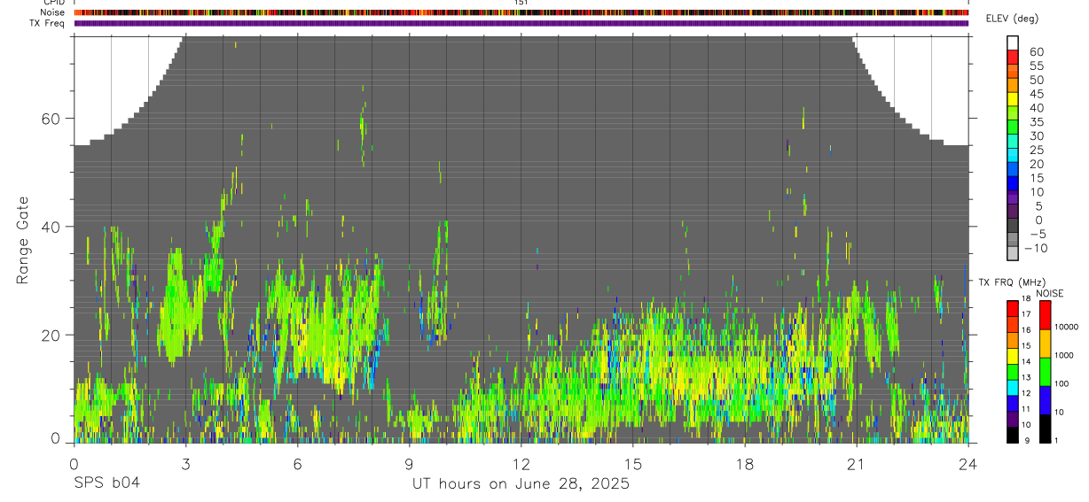The image size is (1089, 502).
Task: Click the '10000' tick on NOISE colorbar
Action: [1065, 327]
